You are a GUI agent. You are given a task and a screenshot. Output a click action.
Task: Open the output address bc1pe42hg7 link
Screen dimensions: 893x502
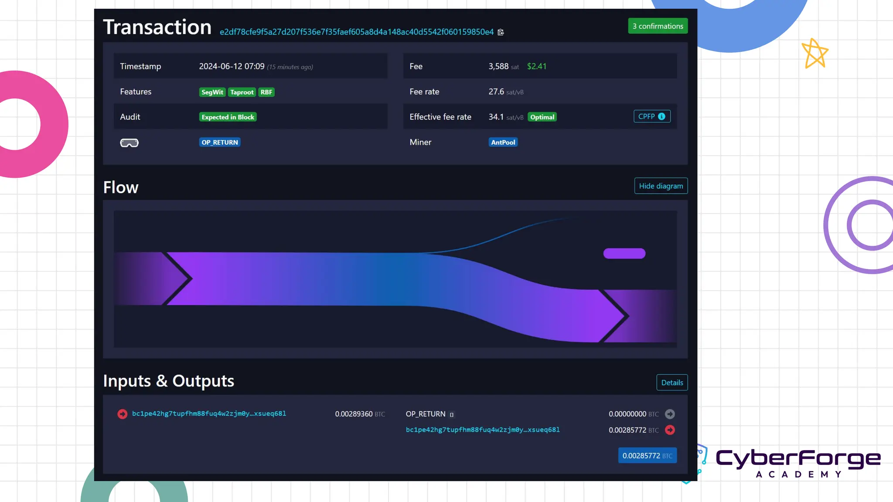click(x=482, y=430)
